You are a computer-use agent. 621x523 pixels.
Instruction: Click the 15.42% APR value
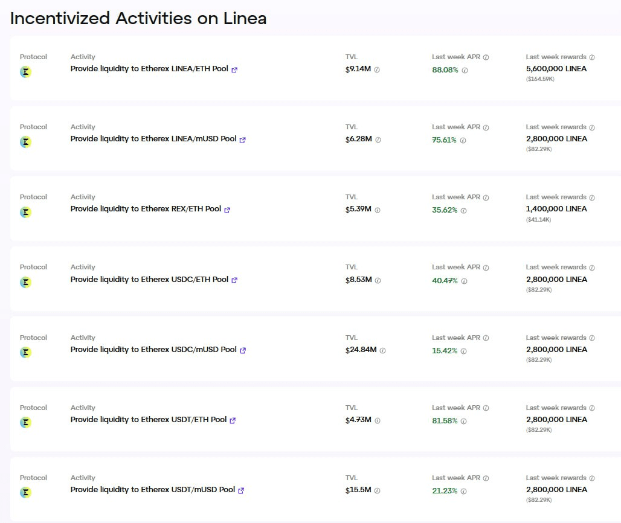(x=445, y=351)
